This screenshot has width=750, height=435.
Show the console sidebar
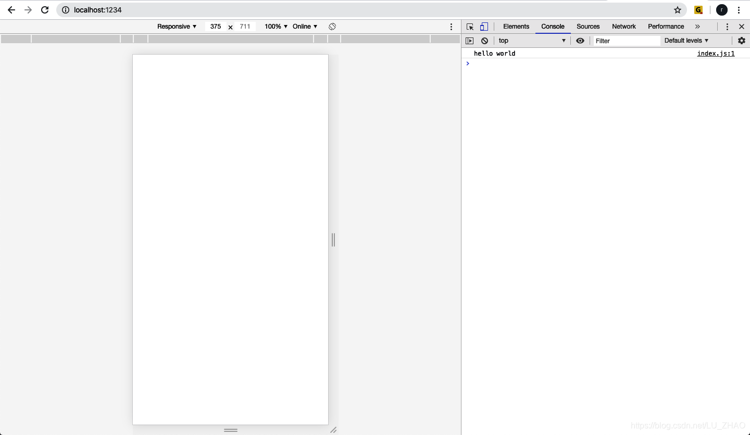[x=469, y=41]
